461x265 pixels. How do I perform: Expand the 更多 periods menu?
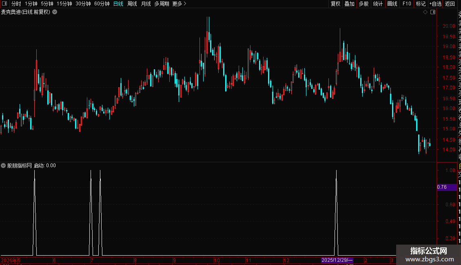pyautogui.click(x=180, y=4)
